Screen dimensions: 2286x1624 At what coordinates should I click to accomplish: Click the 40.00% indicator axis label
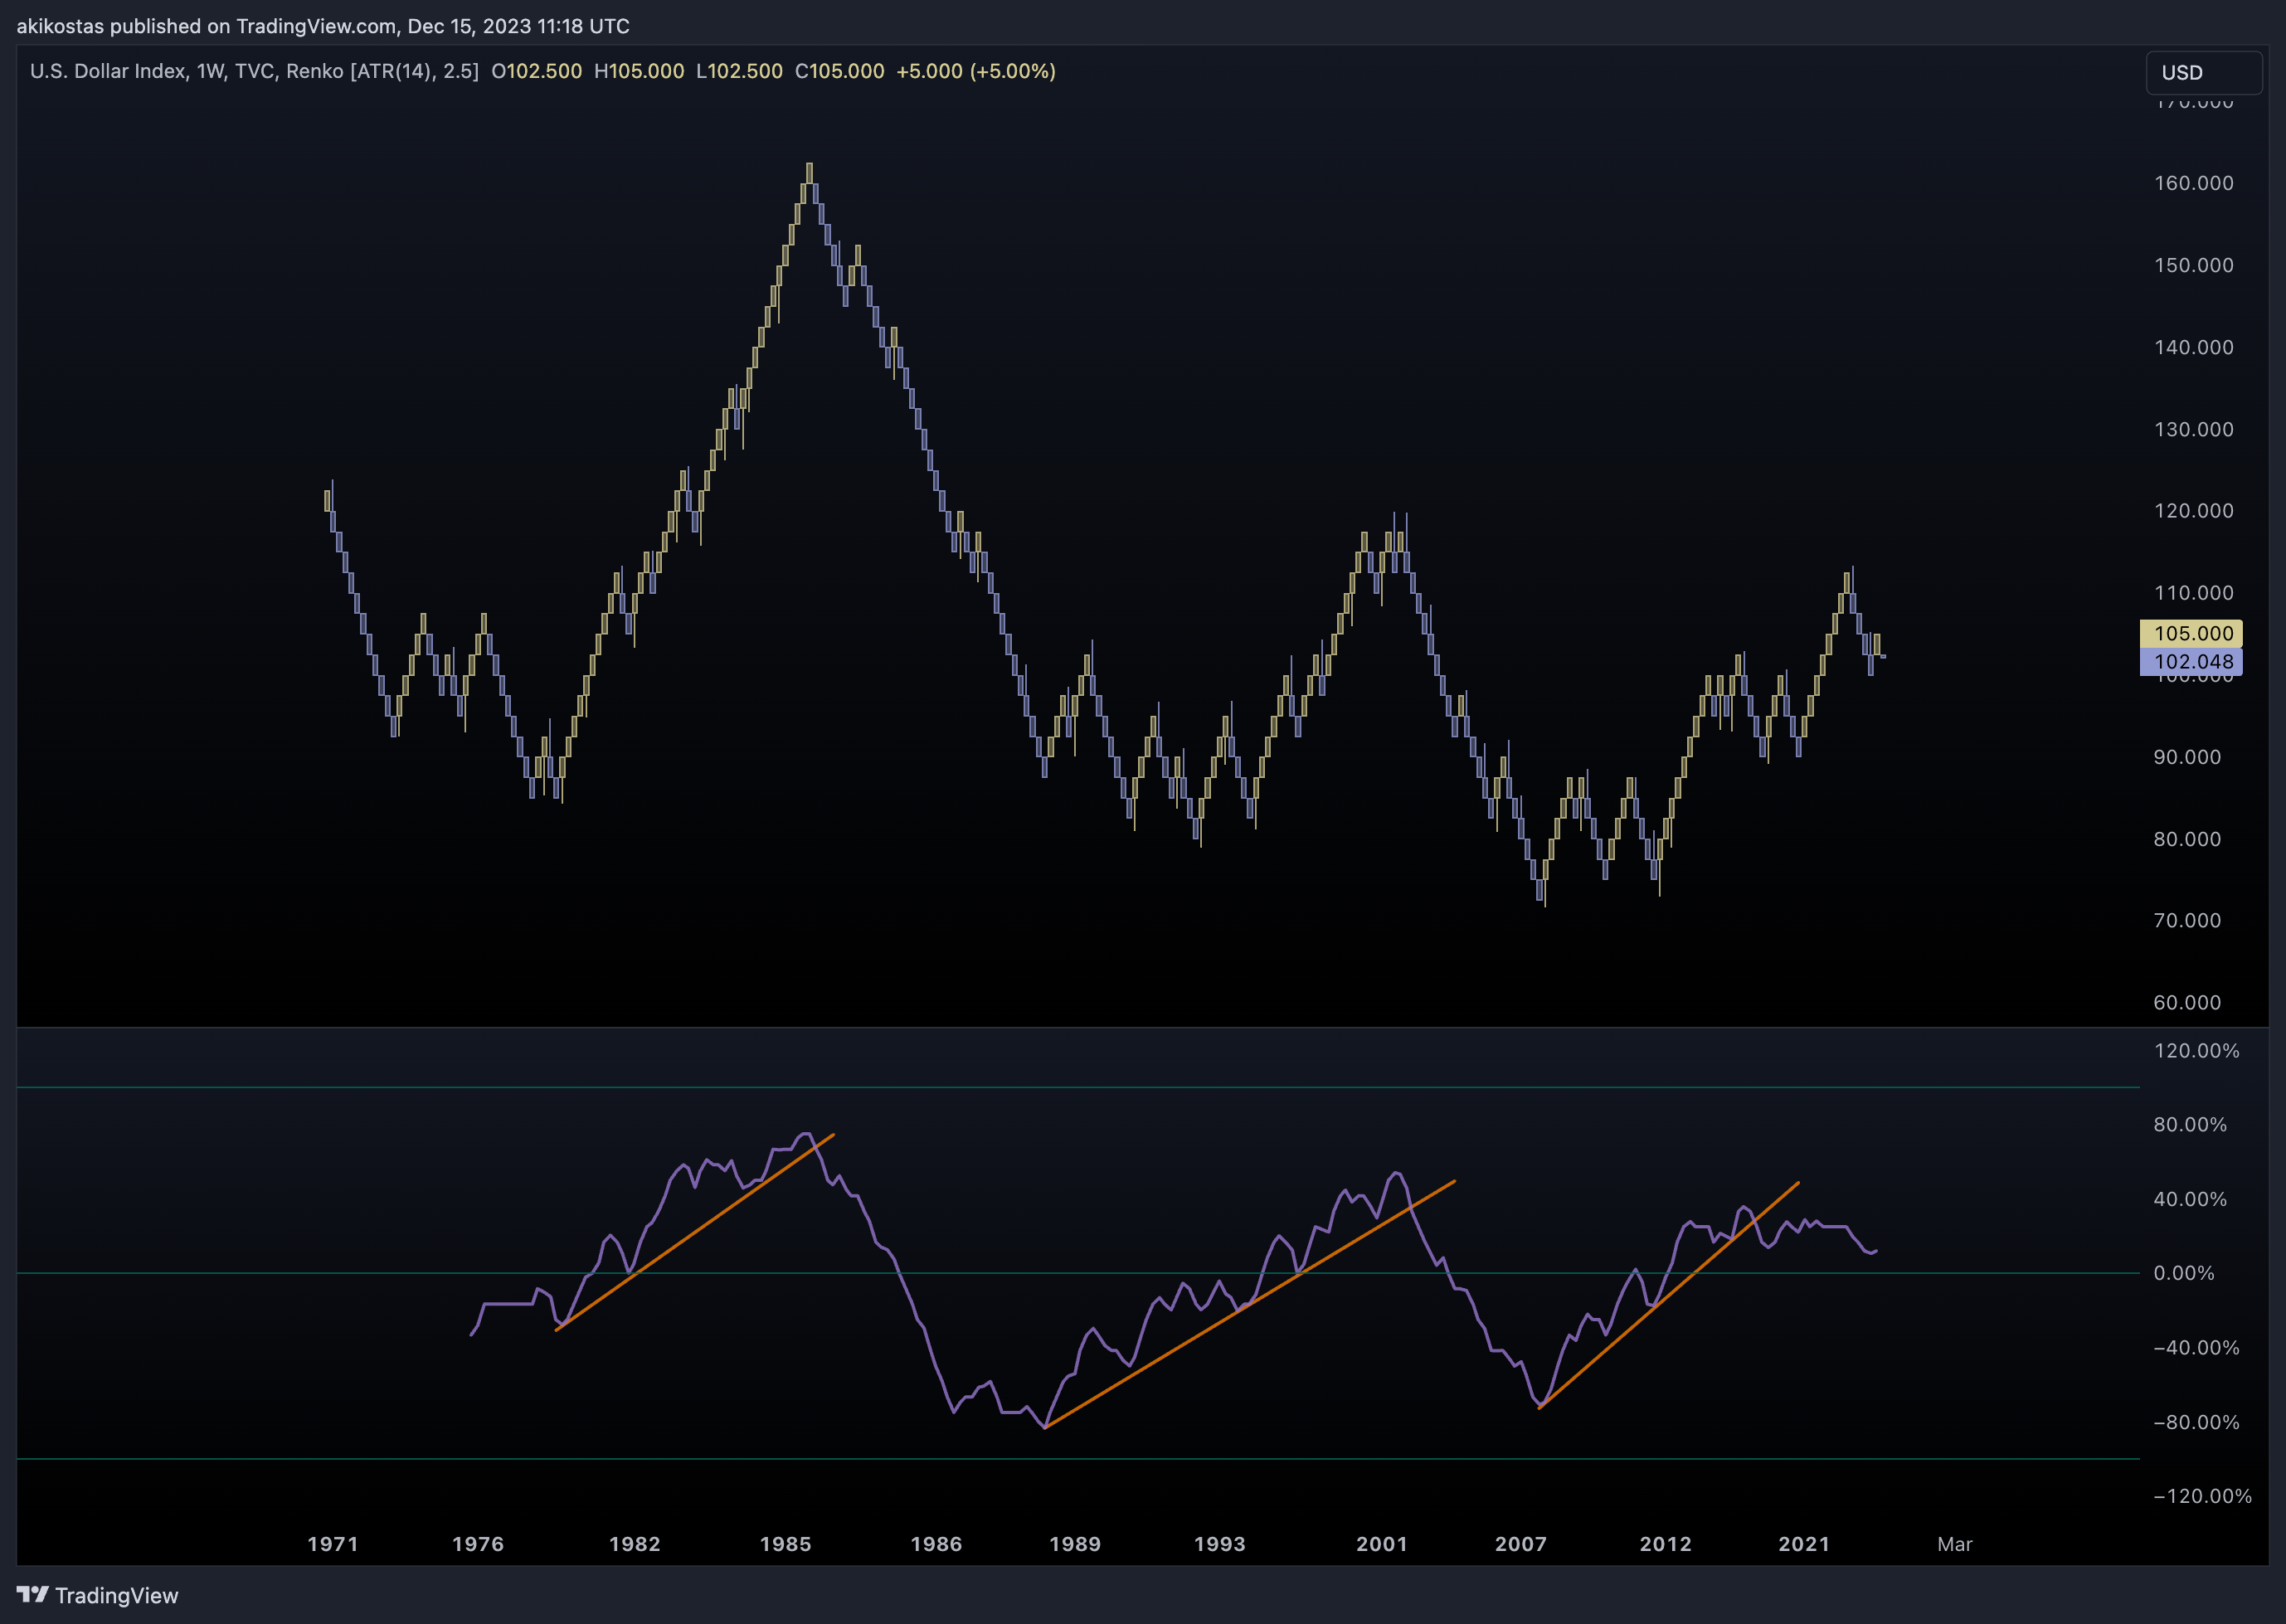[2190, 1199]
